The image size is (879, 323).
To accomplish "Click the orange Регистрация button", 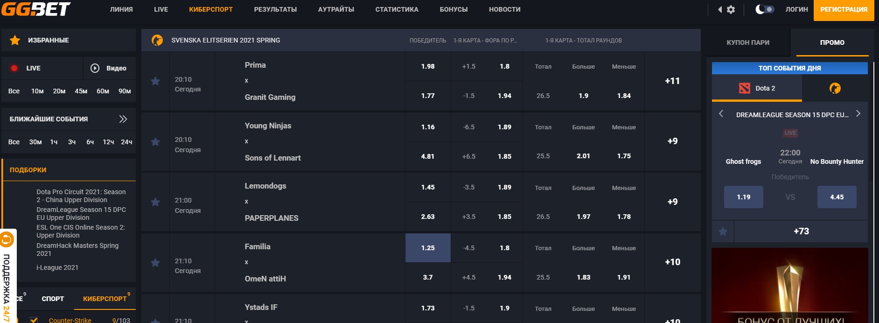I will coord(844,10).
